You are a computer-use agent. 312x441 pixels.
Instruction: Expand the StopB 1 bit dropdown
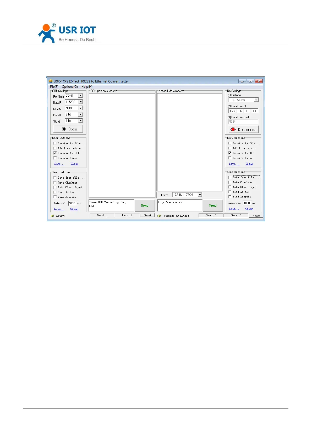(81, 121)
